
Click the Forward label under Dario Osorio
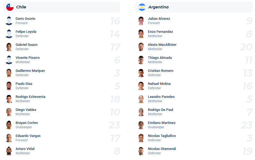[22, 23]
